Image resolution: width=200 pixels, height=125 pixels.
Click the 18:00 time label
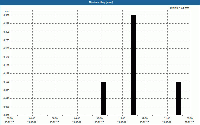(x=144, y=118)
